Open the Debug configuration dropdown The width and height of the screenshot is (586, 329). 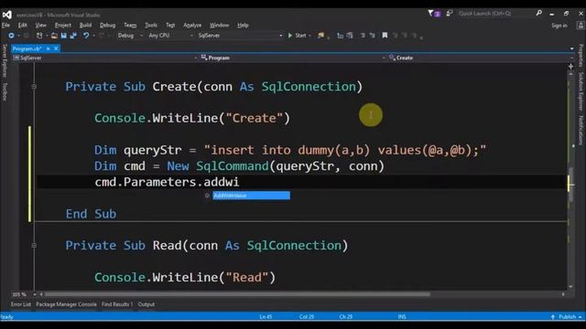click(130, 36)
